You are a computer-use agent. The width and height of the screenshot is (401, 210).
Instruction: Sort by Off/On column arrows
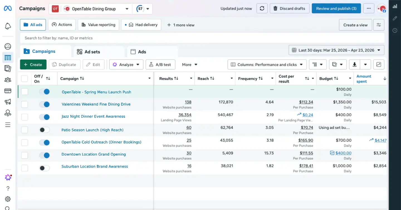tap(48, 79)
